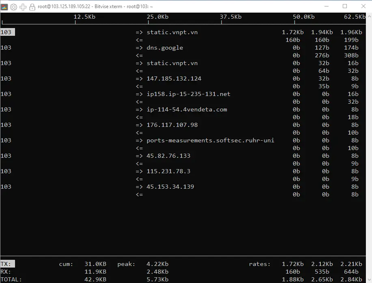Select the 115.231.78.3 host entry

pyautogui.click(x=168, y=171)
